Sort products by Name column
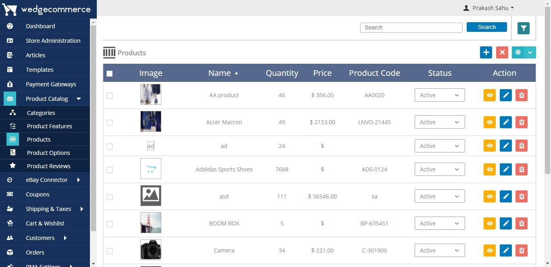 coord(223,73)
